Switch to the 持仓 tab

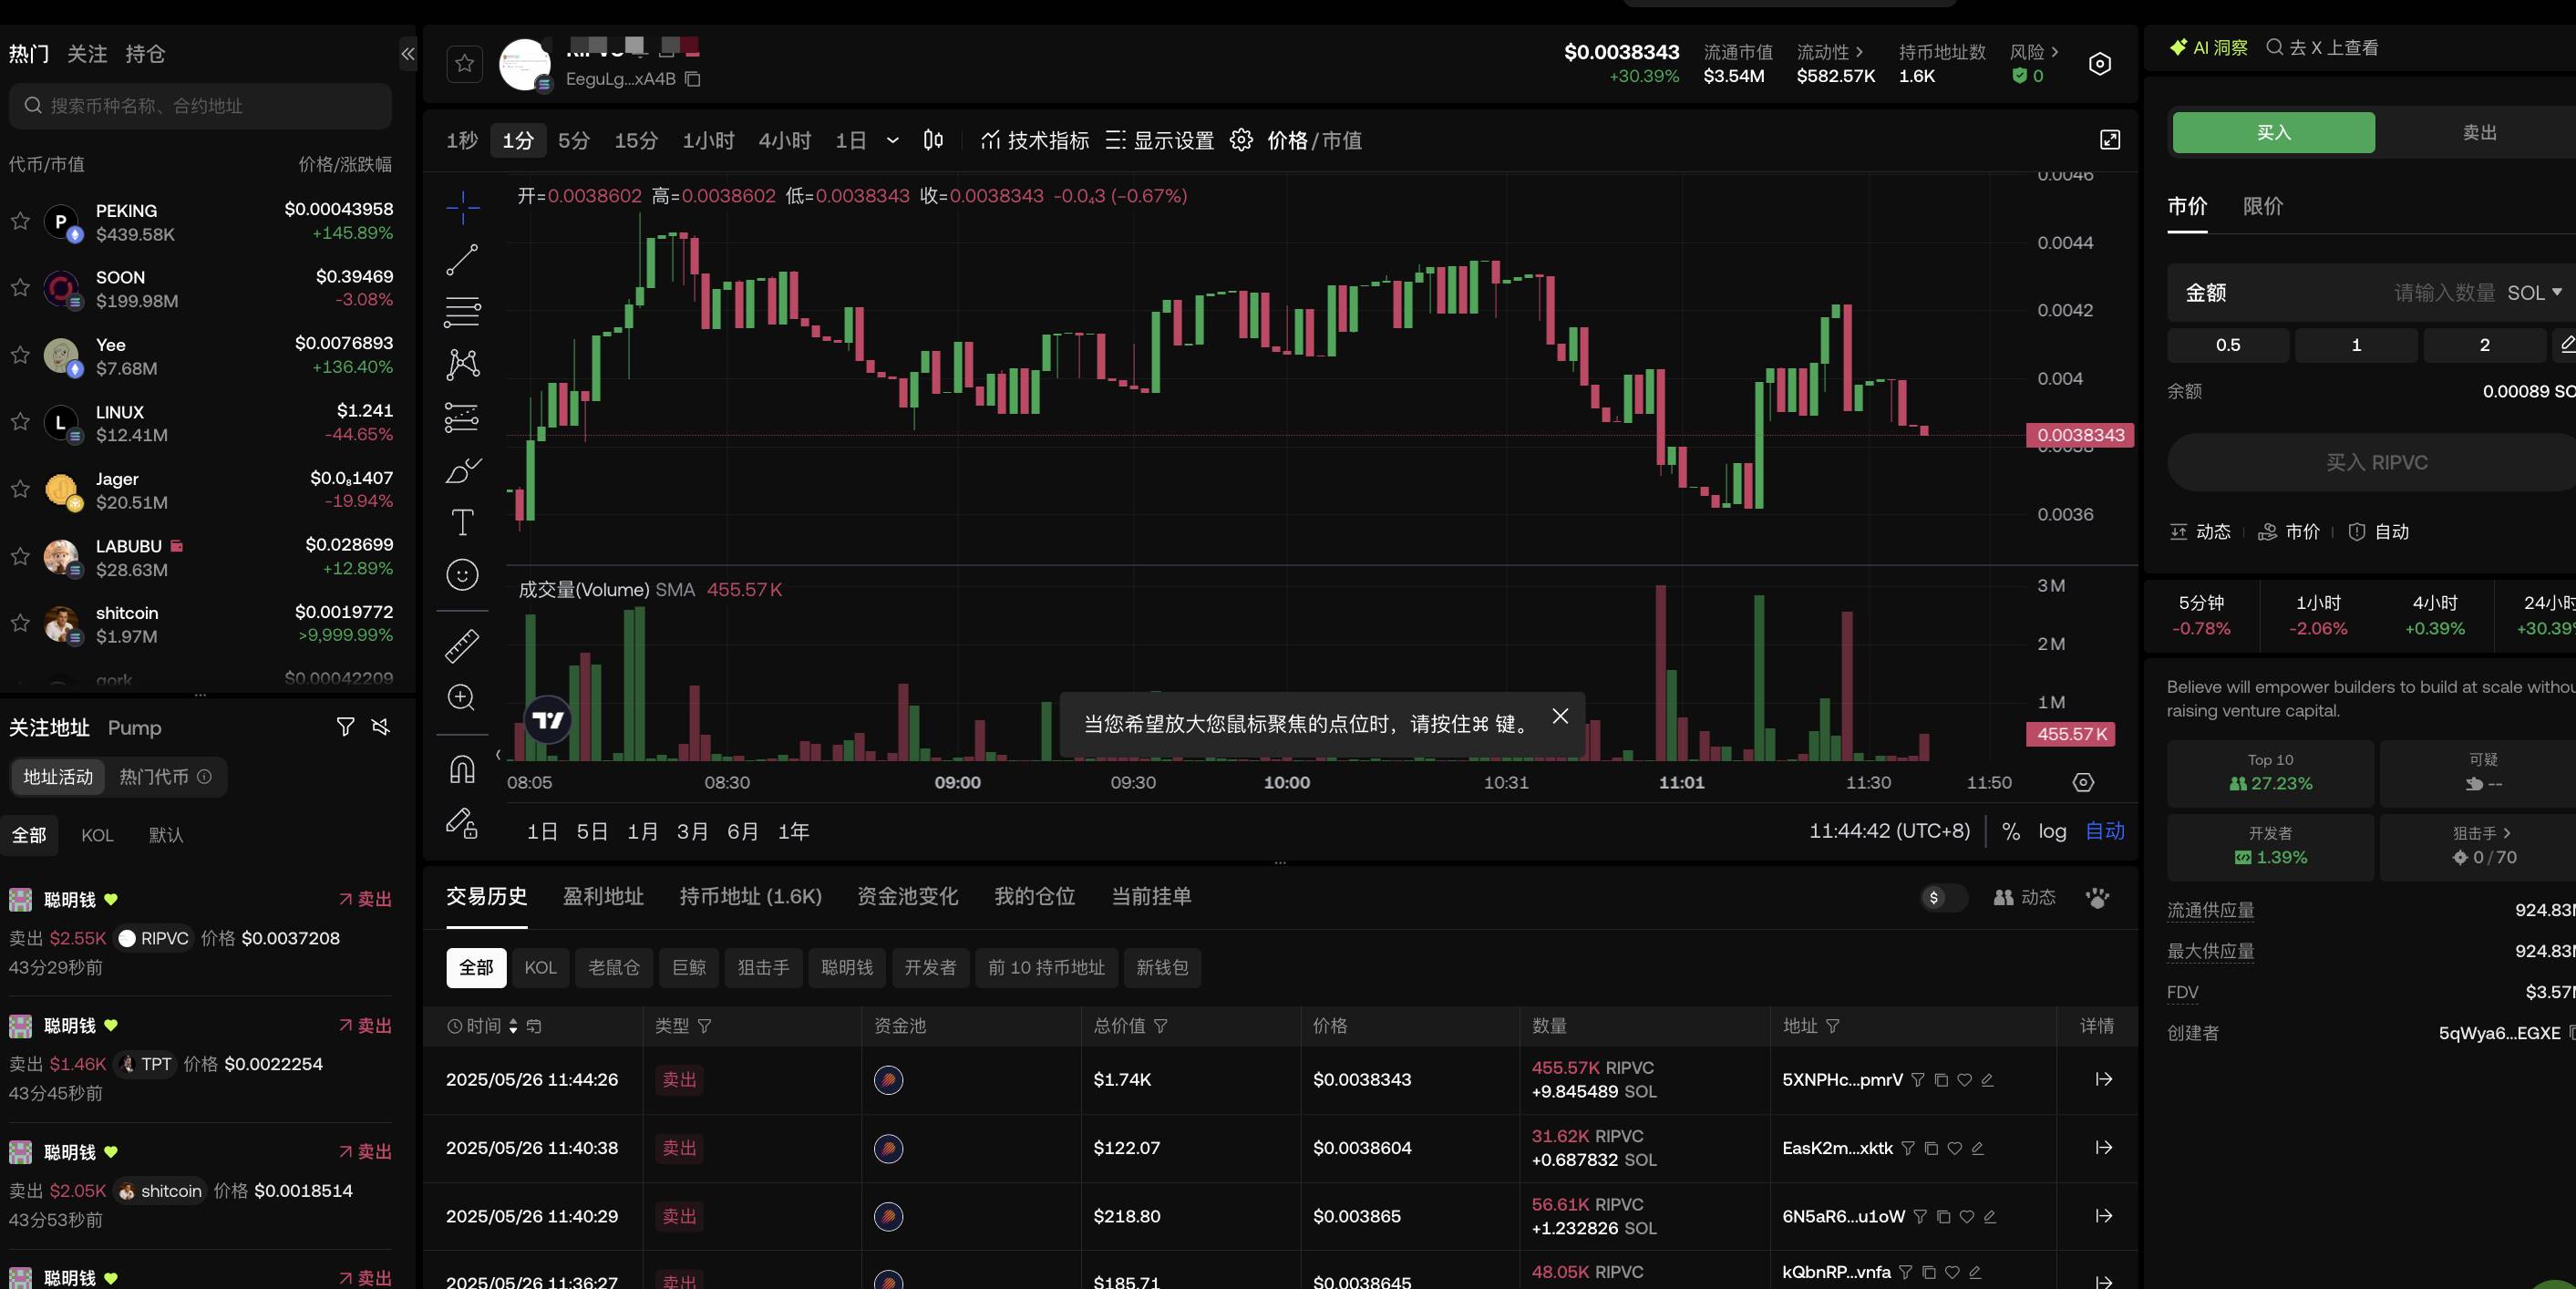(x=145, y=53)
